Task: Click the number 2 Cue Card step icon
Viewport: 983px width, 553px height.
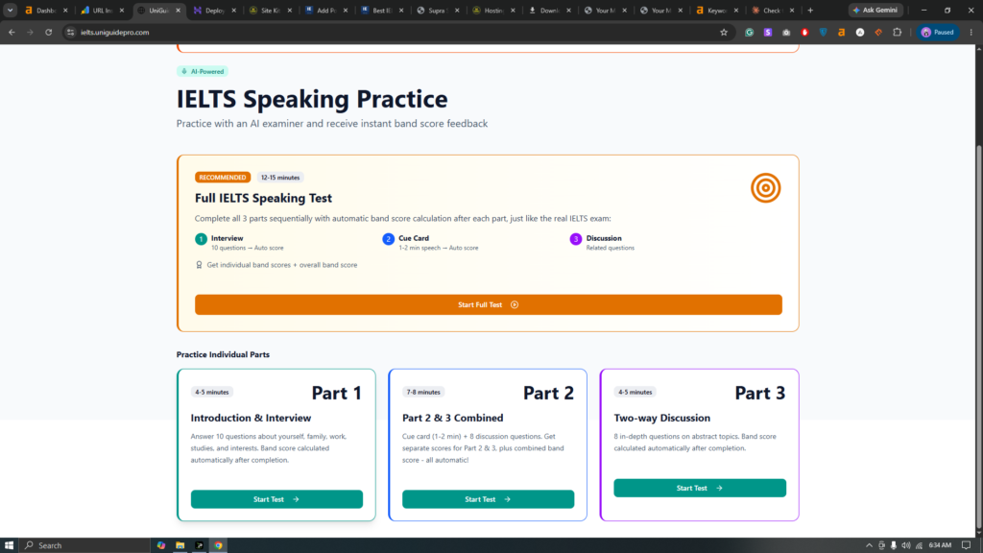Action: [388, 239]
